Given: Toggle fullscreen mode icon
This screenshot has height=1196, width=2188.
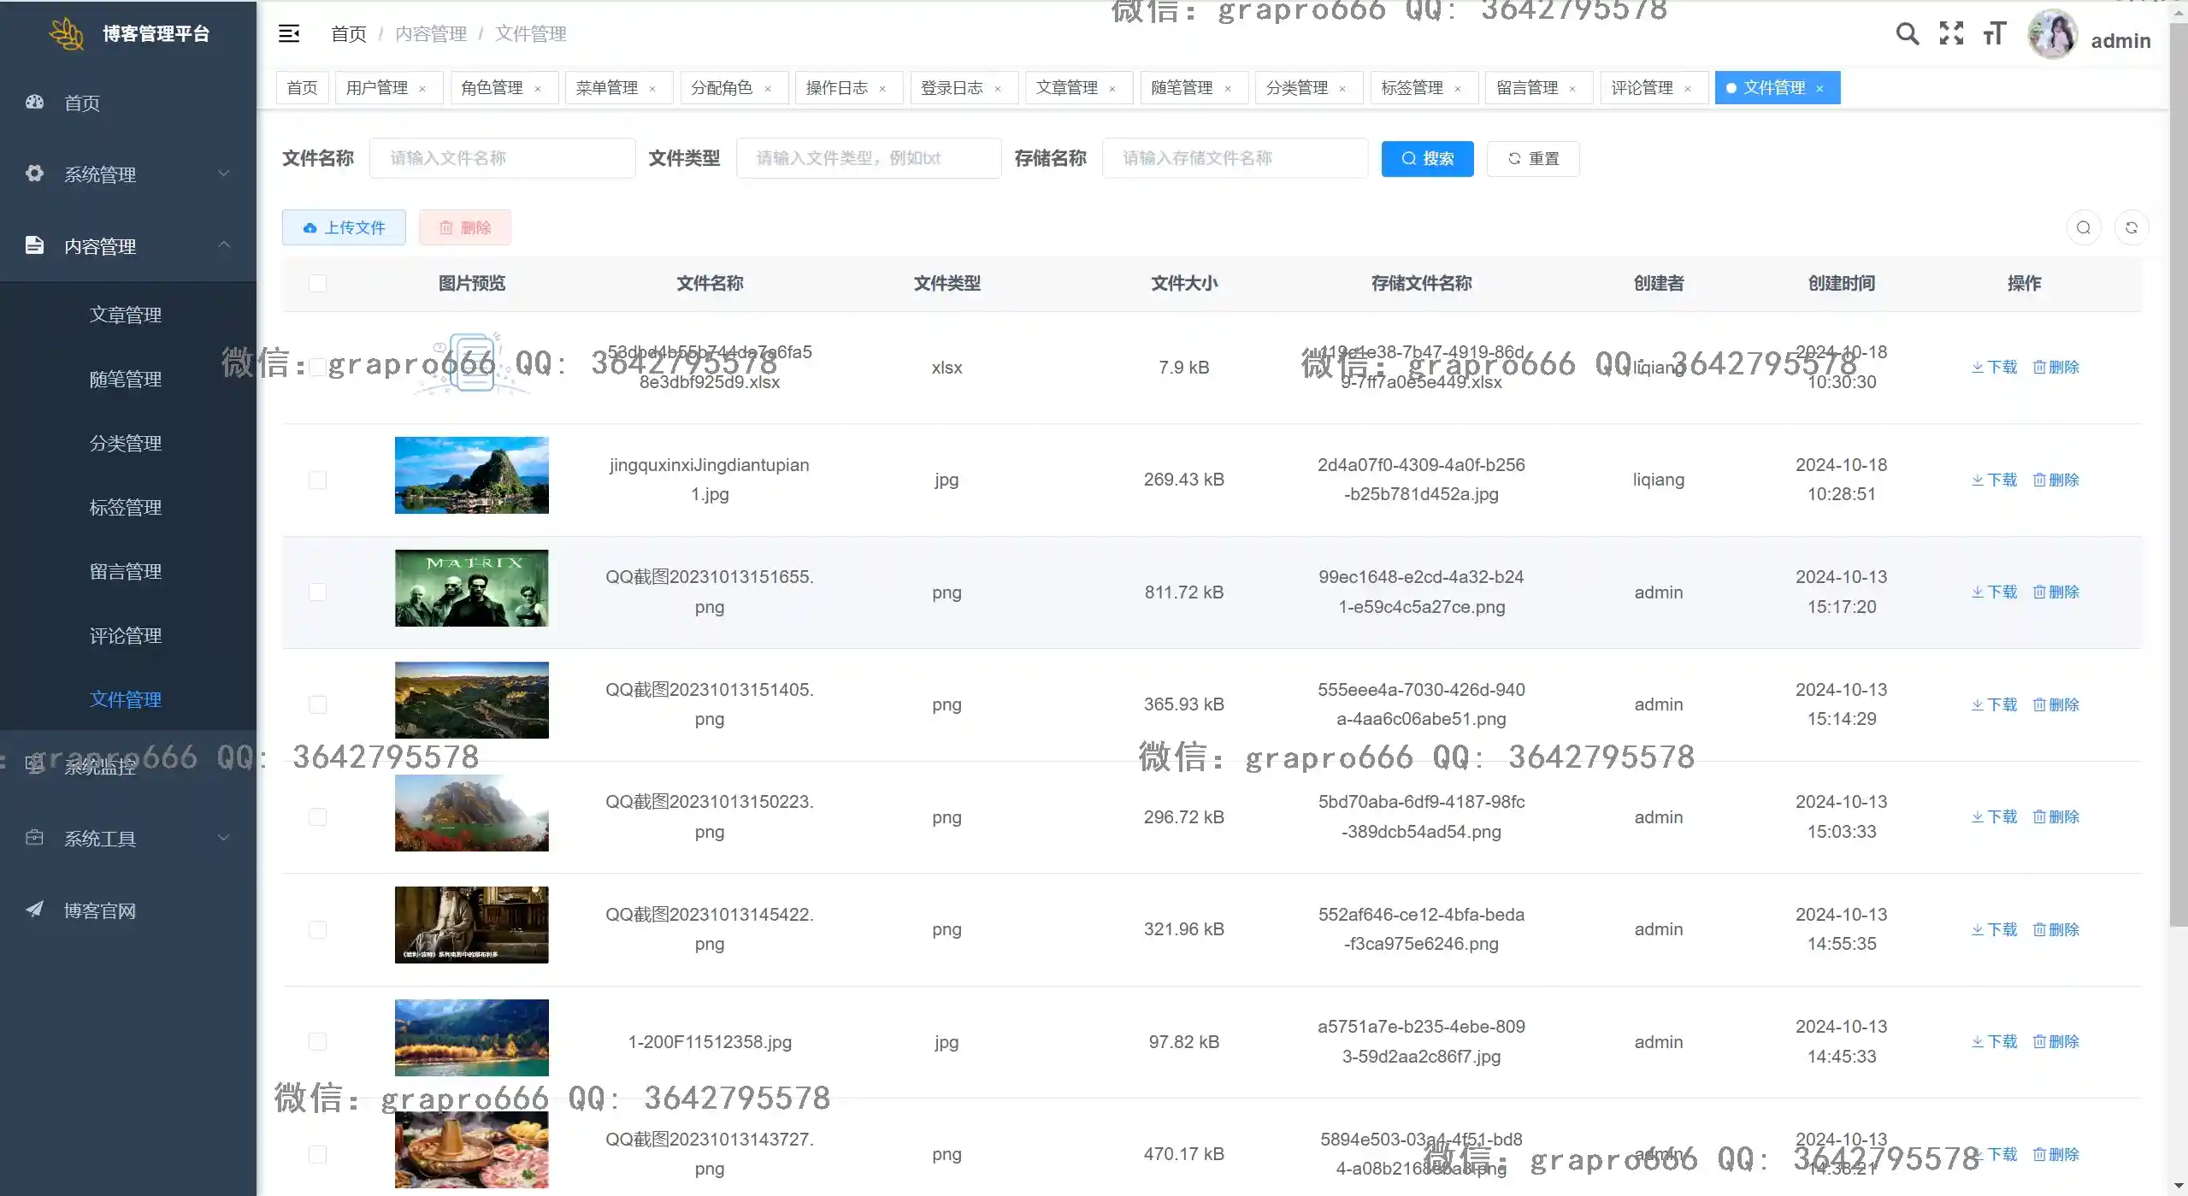Looking at the screenshot, I should click(1951, 34).
